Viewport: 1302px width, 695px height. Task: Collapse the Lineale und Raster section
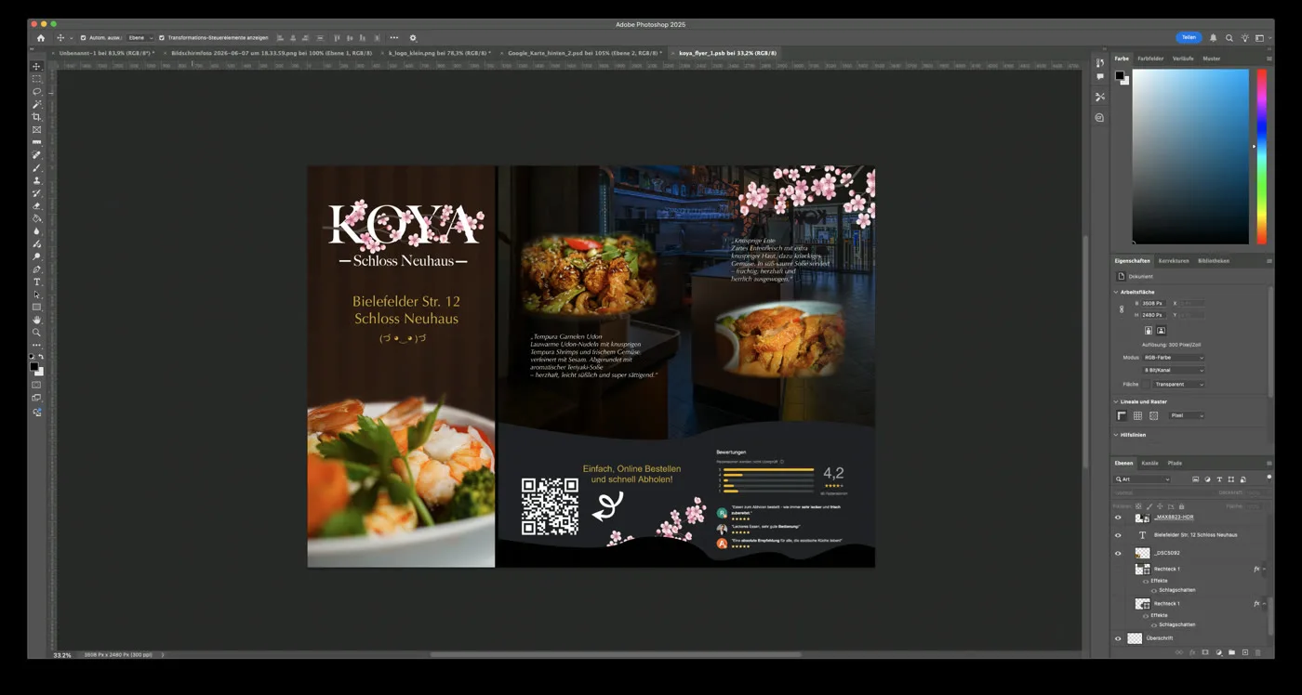1116,401
